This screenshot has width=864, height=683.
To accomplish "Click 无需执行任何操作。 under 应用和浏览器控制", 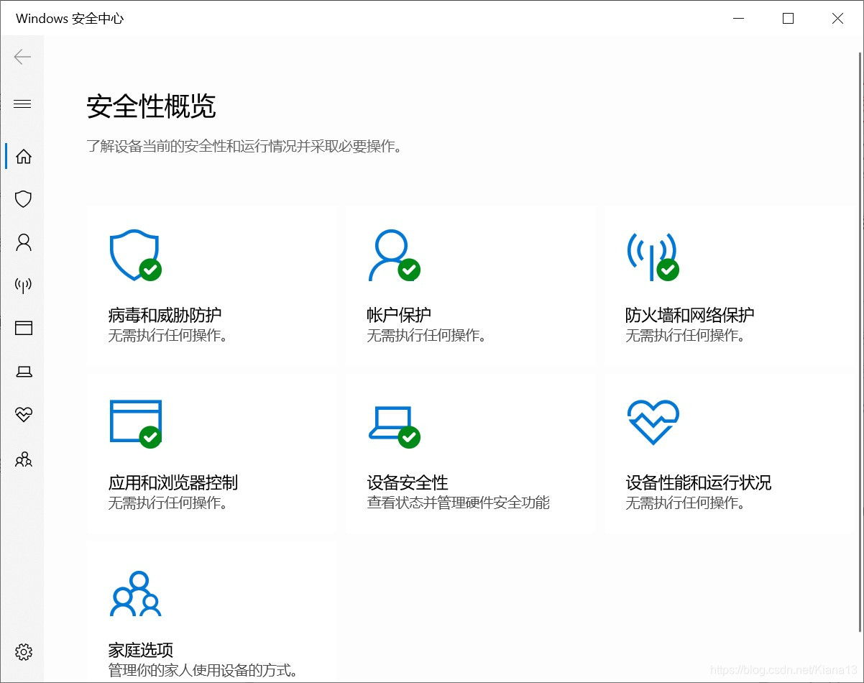I will [x=167, y=503].
